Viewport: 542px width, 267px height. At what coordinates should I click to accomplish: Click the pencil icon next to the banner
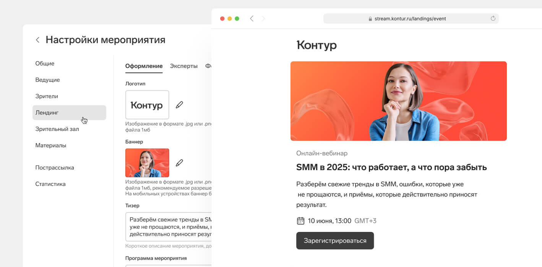click(179, 163)
